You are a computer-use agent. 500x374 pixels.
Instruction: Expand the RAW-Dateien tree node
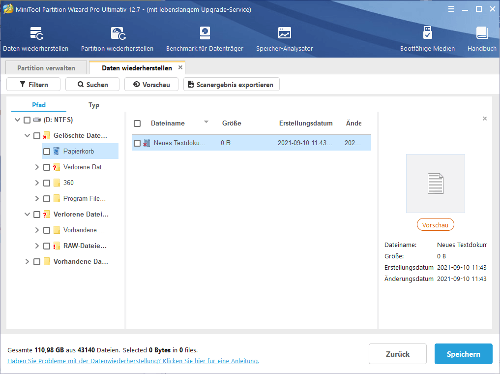(37, 246)
